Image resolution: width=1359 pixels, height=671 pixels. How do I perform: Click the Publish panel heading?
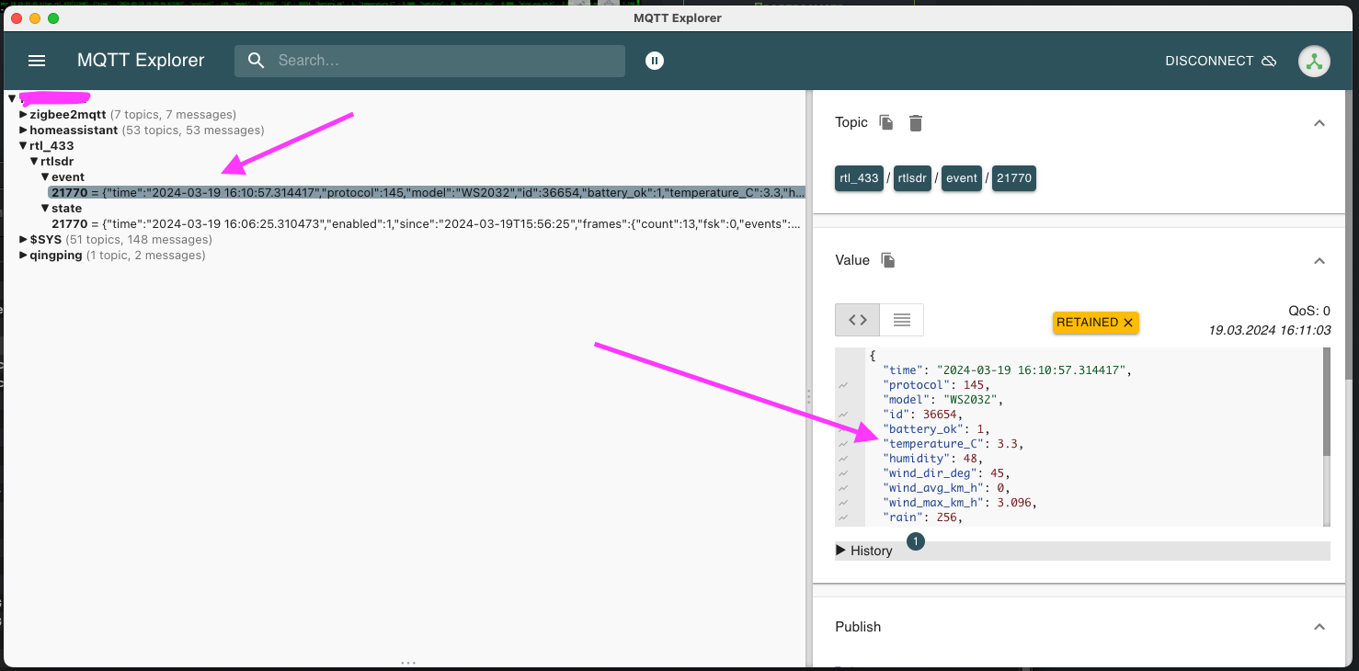(858, 627)
